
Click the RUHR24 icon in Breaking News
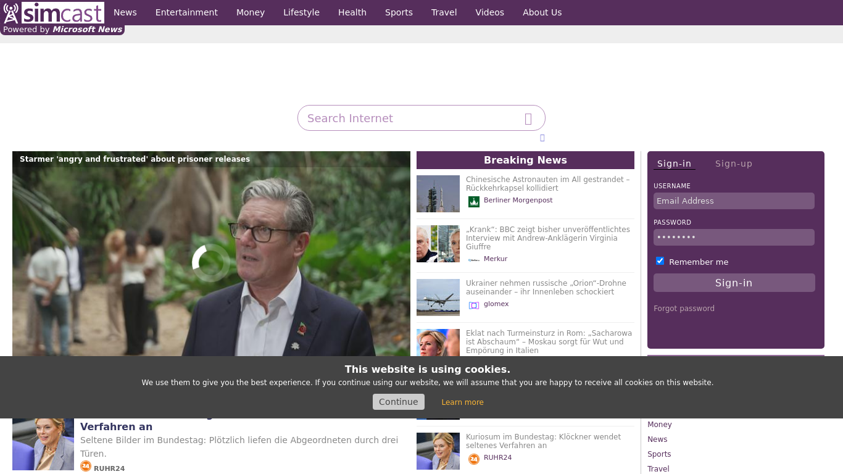point(474,459)
